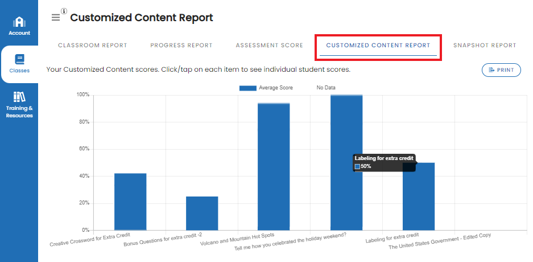The width and height of the screenshot is (533, 262).
Task: Click the Bonus Questions for extra credit bar
Action: pyautogui.click(x=202, y=214)
